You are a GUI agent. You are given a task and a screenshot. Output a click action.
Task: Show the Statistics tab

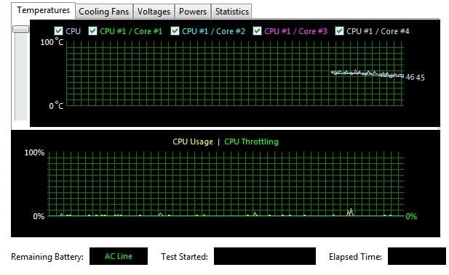pos(231,12)
